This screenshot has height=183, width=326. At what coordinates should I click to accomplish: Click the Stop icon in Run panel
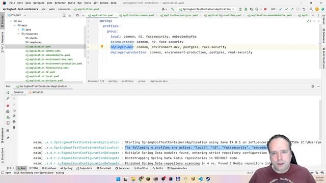tap(8, 106)
